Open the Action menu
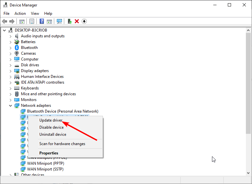Screen dimensions: 252x184 click(20, 14)
